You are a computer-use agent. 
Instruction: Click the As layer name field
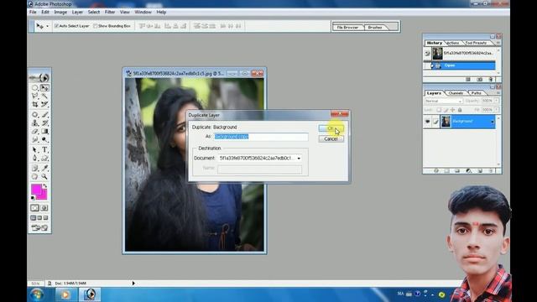point(261,137)
